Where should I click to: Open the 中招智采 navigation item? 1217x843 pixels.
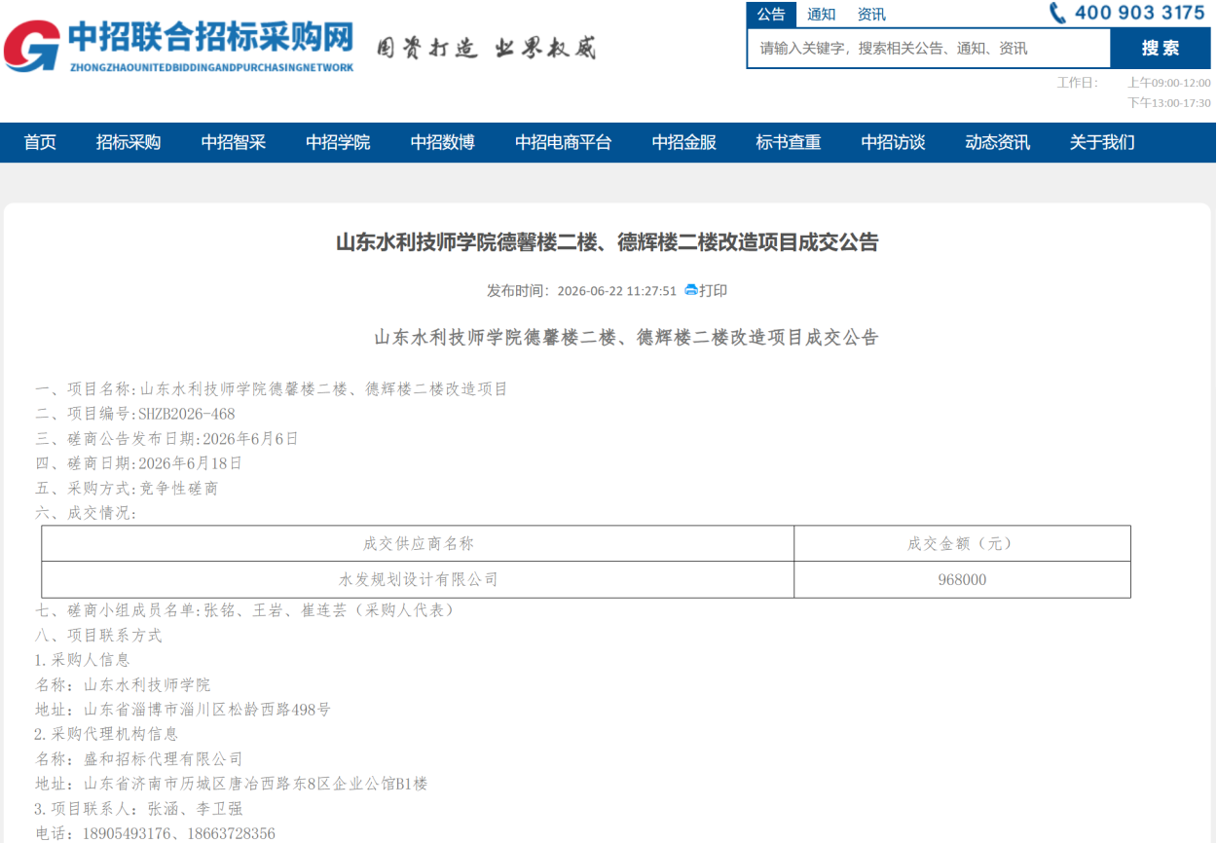coord(234,142)
